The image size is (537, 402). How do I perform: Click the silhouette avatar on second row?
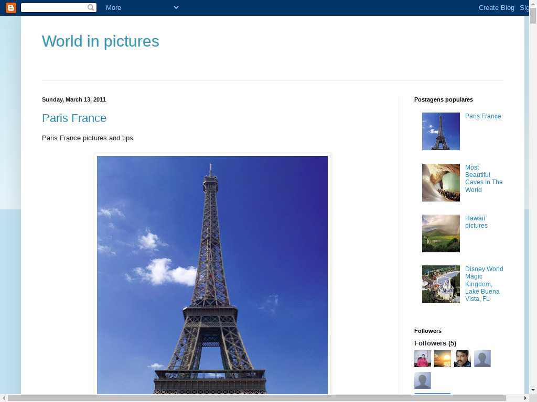click(423, 381)
